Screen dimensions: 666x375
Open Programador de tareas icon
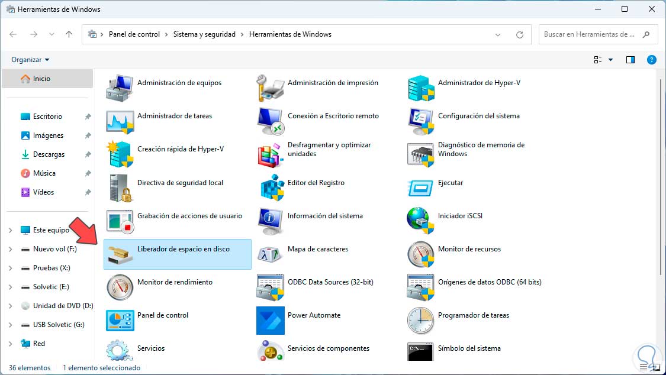[x=421, y=320]
